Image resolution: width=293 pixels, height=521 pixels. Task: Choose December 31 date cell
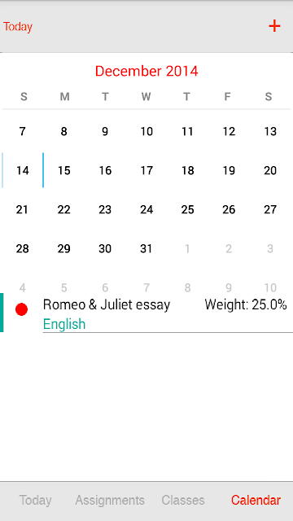146,248
